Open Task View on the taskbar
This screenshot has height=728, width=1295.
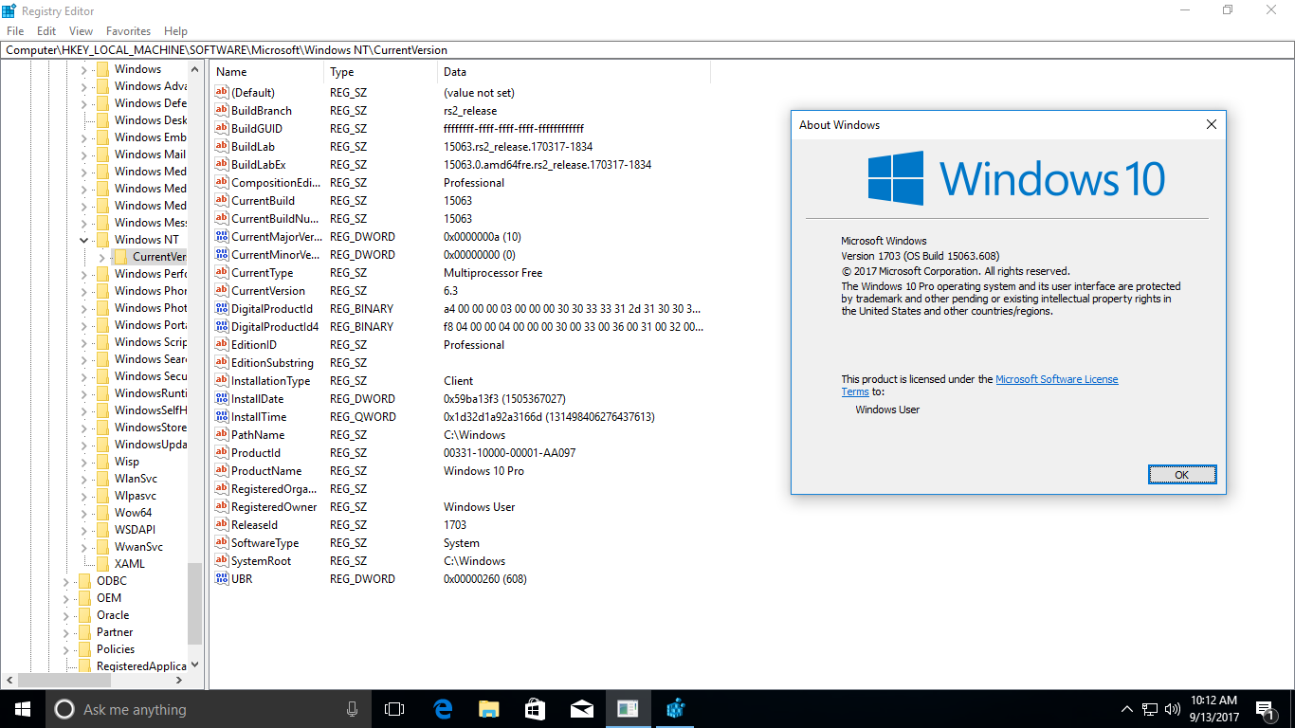coord(393,709)
